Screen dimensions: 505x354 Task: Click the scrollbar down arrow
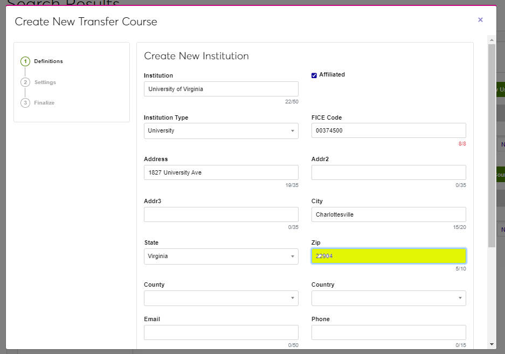click(x=492, y=344)
